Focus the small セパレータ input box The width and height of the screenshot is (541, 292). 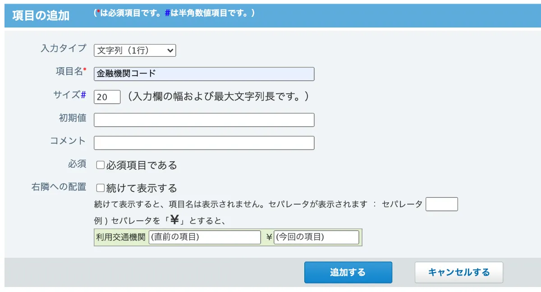(442, 204)
